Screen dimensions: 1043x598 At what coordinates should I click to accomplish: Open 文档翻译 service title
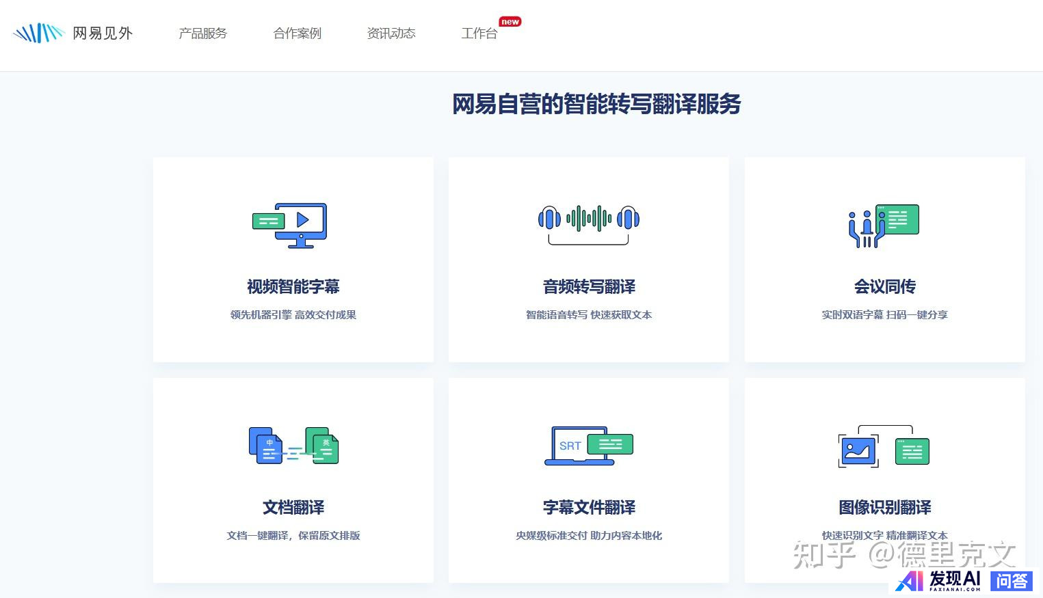coord(293,507)
